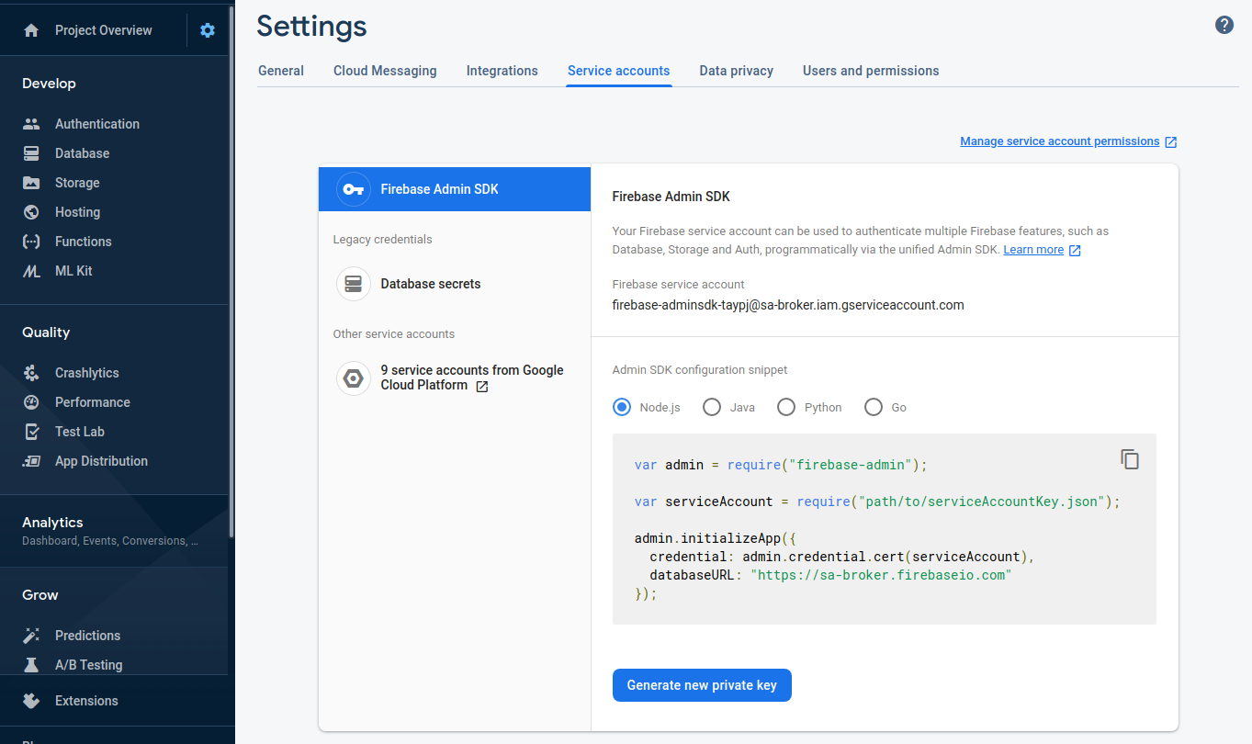This screenshot has width=1252, height=744.
Task: Select the Python radio button
Action: click(786, 407)
